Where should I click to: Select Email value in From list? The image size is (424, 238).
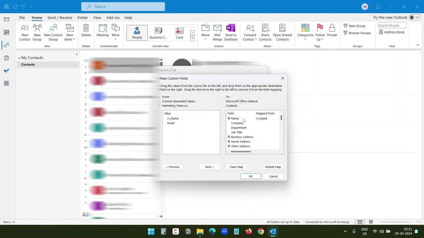171,123
